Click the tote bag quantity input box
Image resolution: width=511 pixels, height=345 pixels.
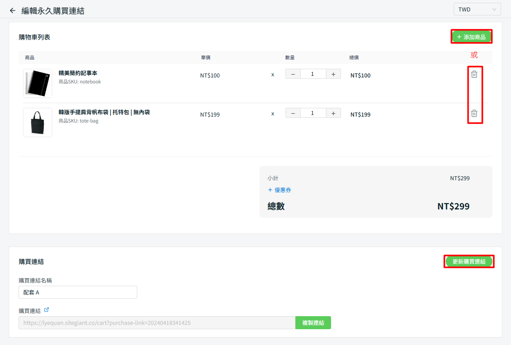tap(313, 113)
